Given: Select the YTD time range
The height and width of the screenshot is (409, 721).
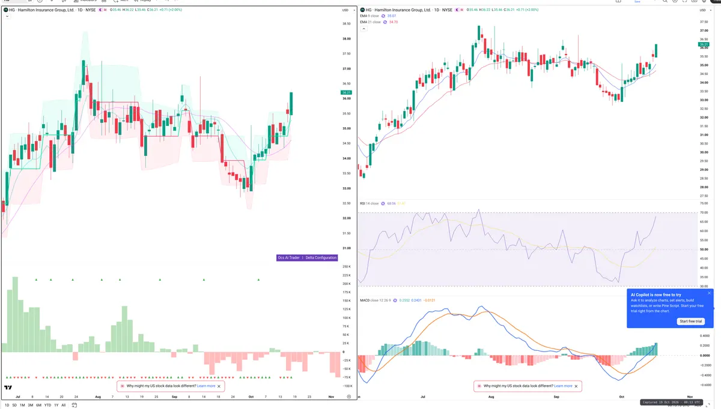Looking at the screenshot, I should coord(47,405).
